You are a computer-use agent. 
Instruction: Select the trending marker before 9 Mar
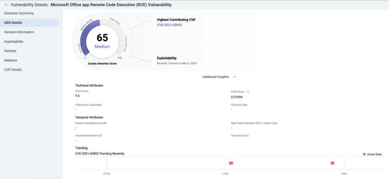[332, 163]
